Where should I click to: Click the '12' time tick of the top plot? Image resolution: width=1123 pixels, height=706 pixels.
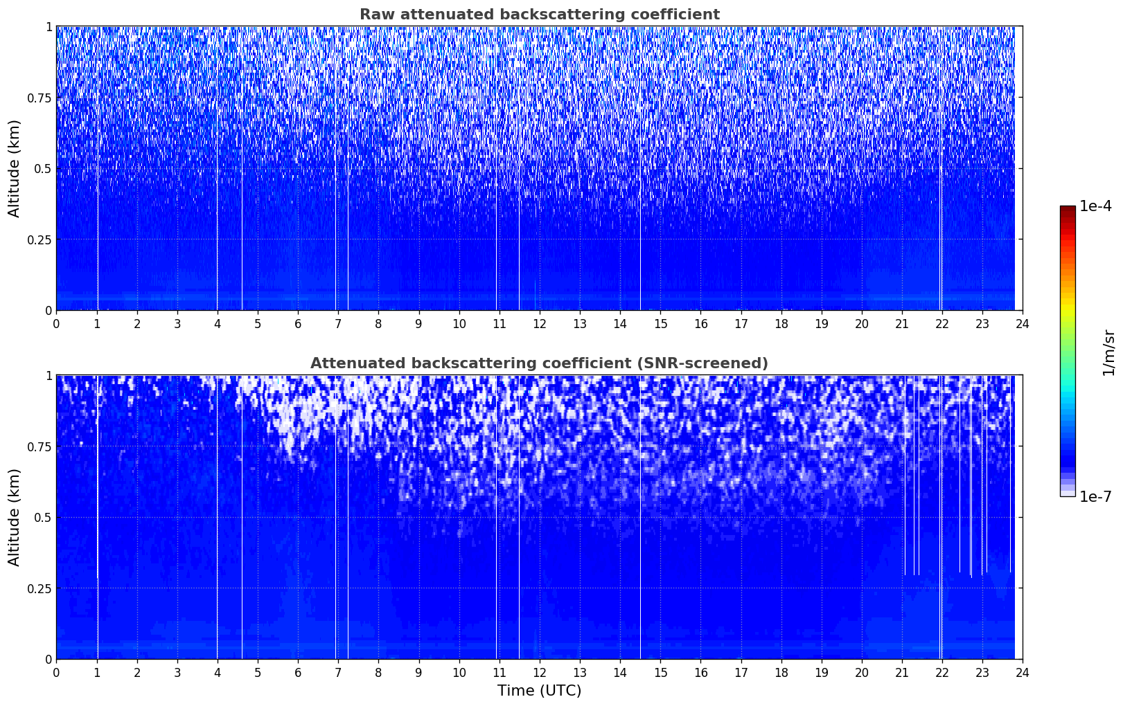click(540, 323)
